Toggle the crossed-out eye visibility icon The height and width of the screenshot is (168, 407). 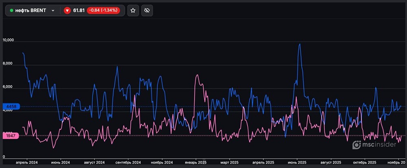(x=147, y=11)
